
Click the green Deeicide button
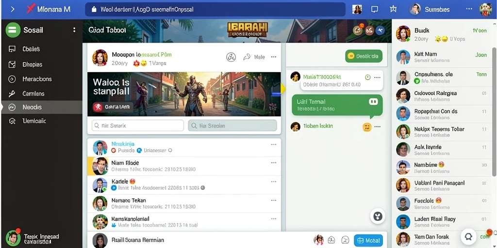coord(364,56)
